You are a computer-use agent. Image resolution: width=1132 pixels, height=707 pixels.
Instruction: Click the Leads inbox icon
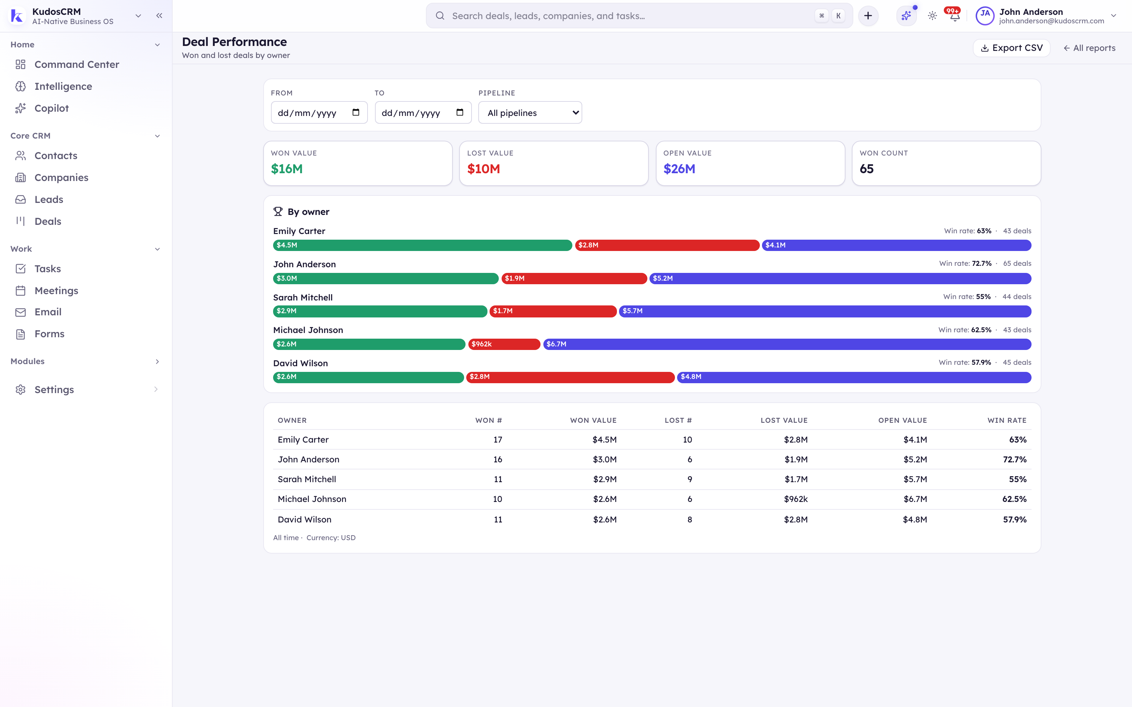[21, 200]
